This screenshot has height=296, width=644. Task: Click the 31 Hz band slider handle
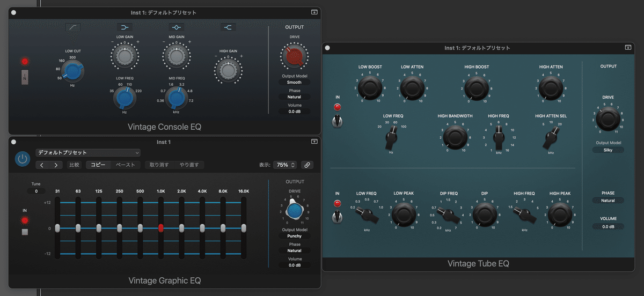[57, 228]
